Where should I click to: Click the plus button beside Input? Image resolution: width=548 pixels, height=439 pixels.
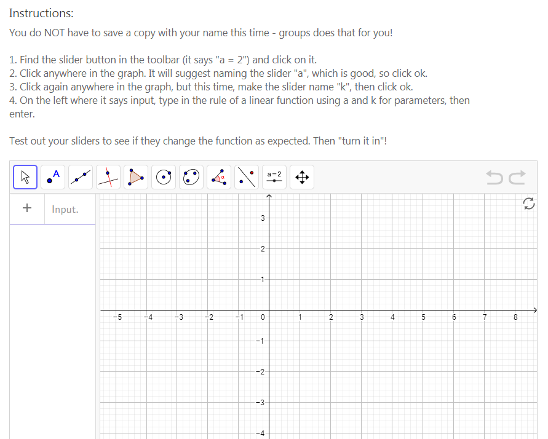27,208
